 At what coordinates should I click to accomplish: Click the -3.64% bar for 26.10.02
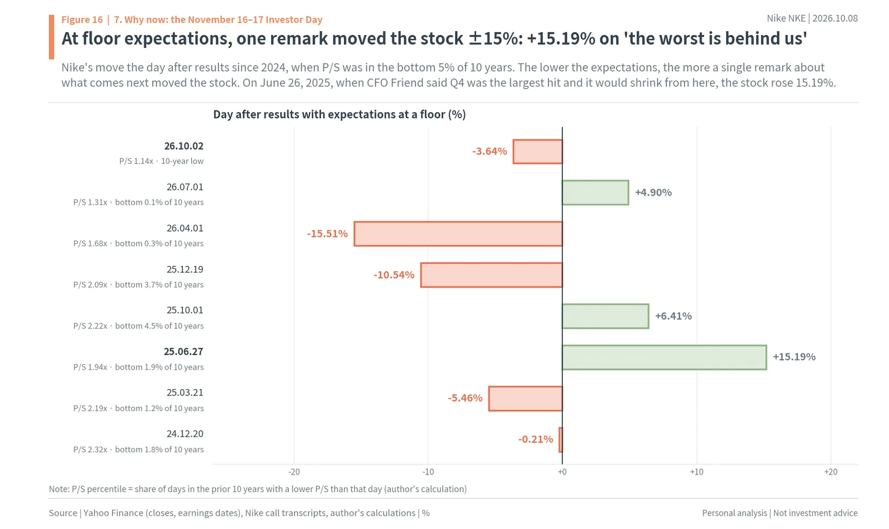537,152
